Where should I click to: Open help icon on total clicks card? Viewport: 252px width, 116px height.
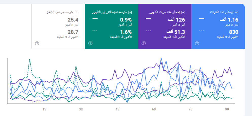pos(197,43)
